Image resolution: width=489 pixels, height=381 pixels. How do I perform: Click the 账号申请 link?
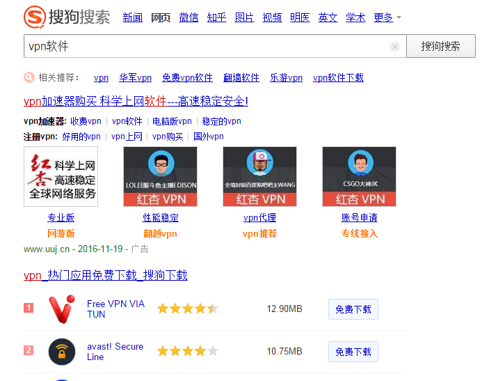359,218
